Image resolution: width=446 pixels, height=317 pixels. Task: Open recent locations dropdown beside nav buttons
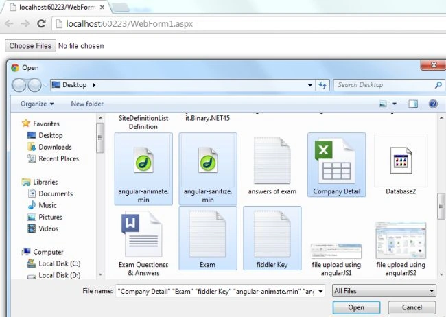click(45, 85)
